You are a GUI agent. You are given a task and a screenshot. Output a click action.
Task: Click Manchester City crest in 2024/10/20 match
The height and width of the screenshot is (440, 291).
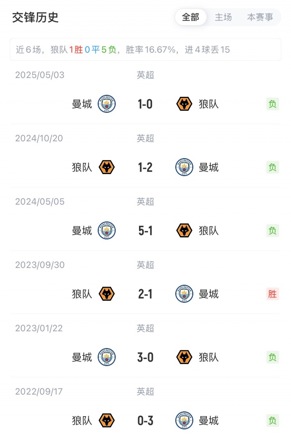pos(184,167)
